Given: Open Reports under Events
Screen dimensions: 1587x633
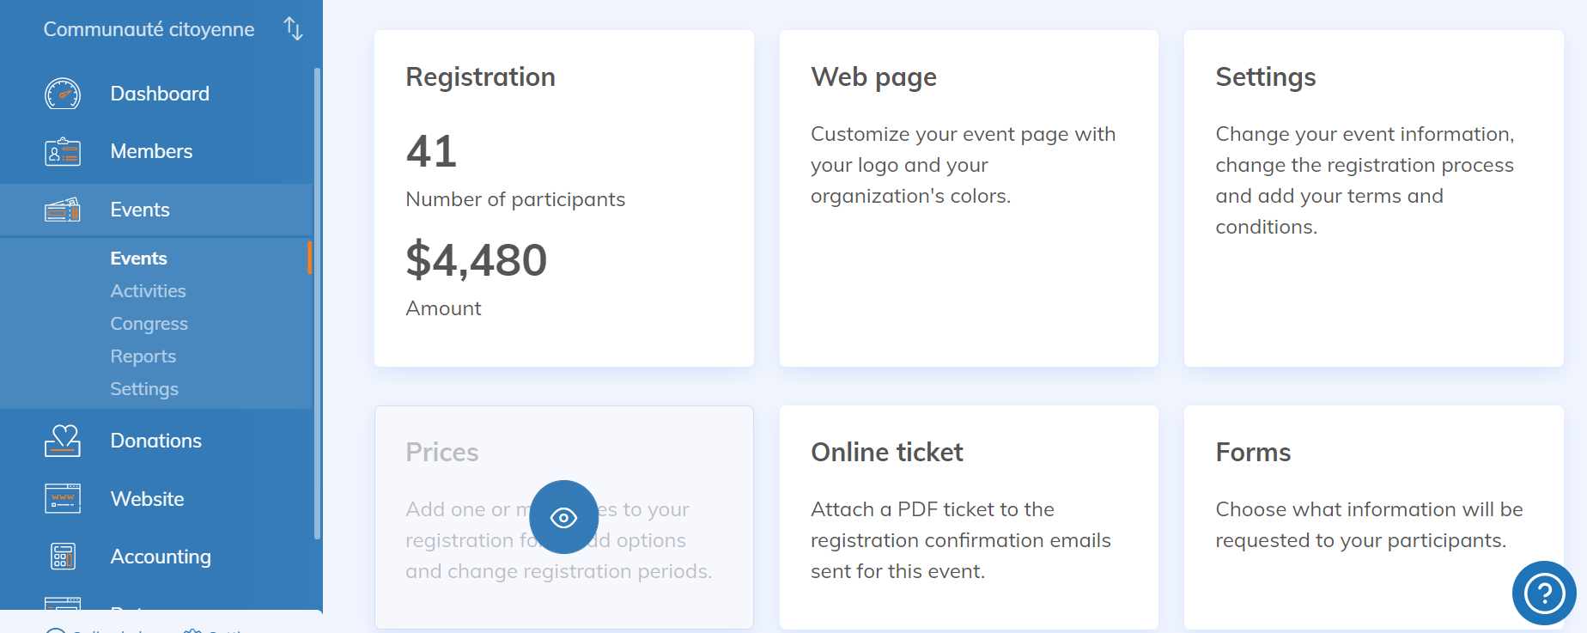Looking at the screenshot, I should tap(143, 356).
